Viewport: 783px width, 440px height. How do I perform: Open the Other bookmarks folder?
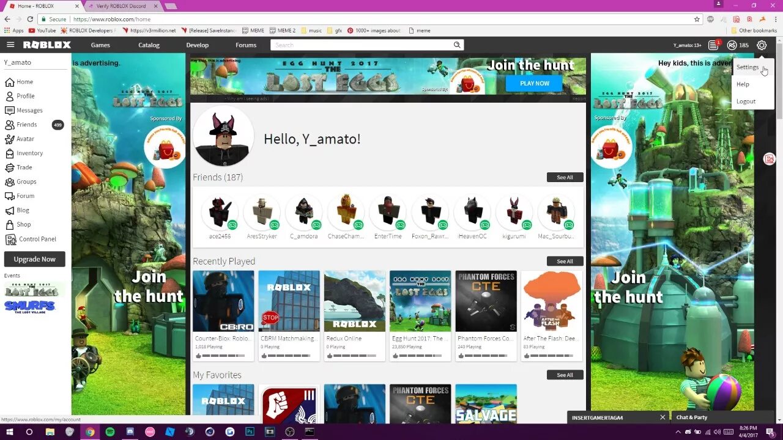pyautogui.click(x=754, y=31)
